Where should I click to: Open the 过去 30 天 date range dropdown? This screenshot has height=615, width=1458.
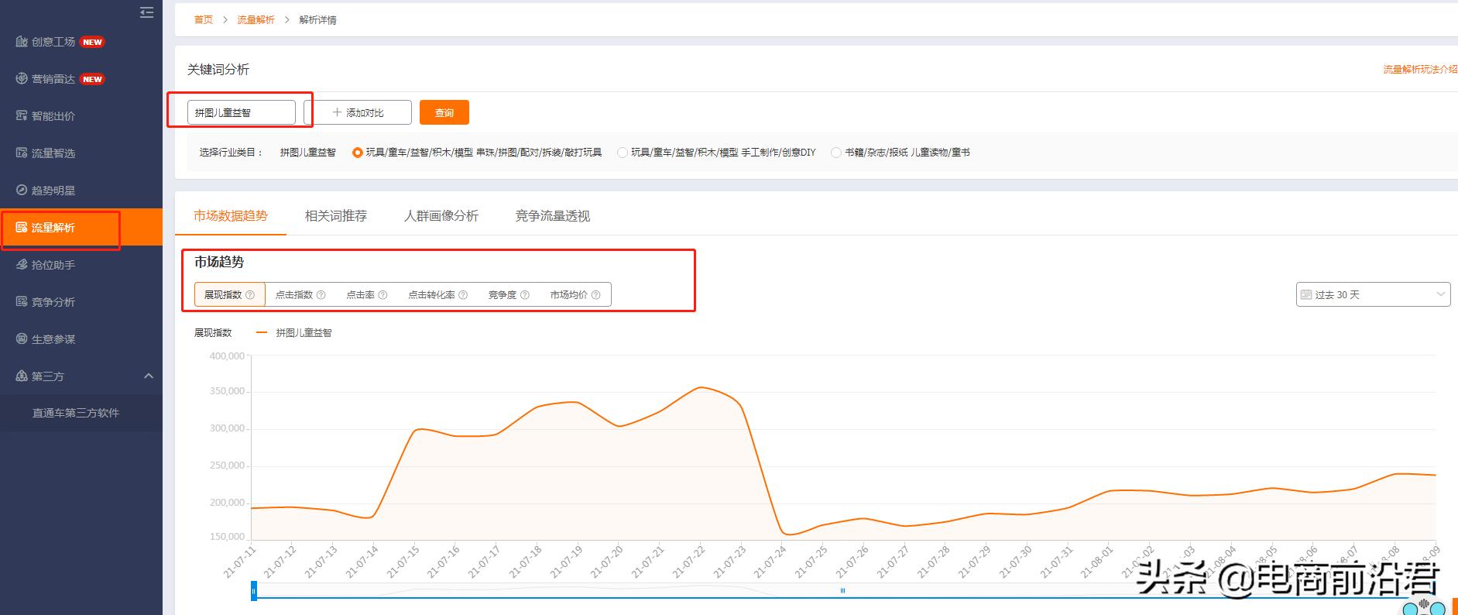point(1372,294)
